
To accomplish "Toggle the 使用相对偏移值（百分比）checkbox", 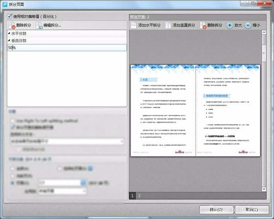I will pos(10,16).
